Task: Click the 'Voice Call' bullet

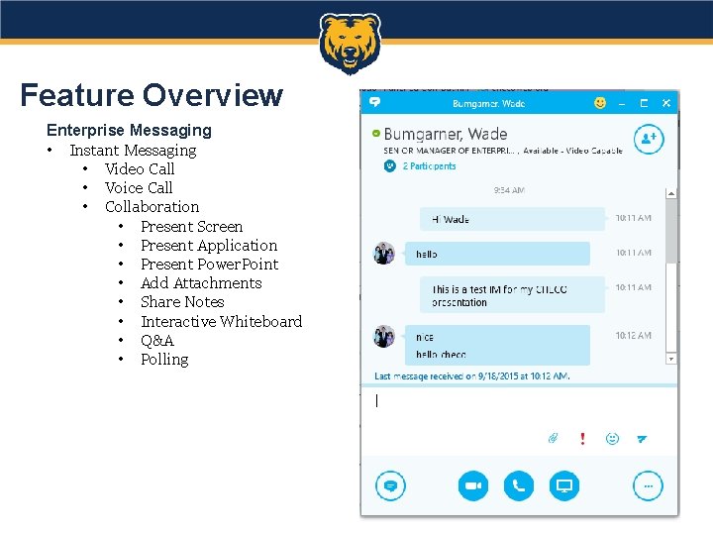Action: pyautogui.click(x=139, y=187)
